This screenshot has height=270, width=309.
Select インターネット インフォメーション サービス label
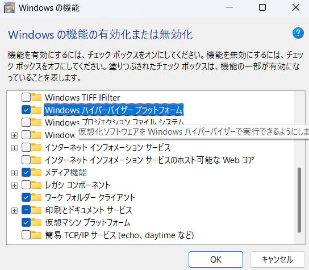click(x=107, y=148)
